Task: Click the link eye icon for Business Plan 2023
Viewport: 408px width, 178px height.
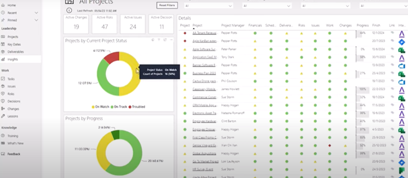Action: coord(392,73)
